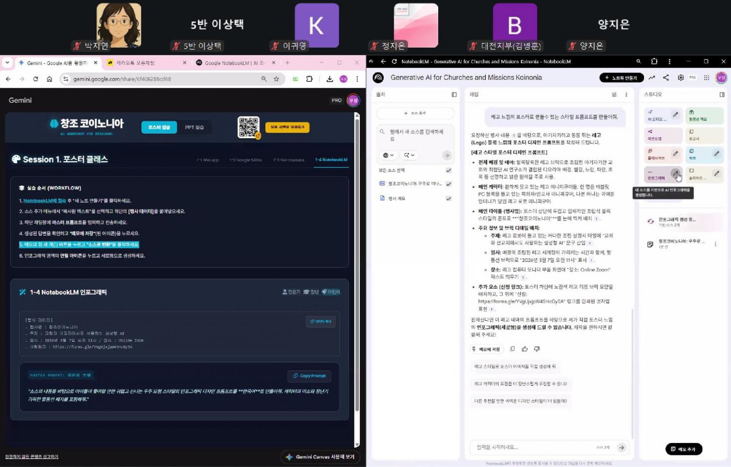Image resolution: width=731 pixels, height=467 pixels.
Task: Select the 1-3 Nanobanana session tab
Action: click(289, 160)
